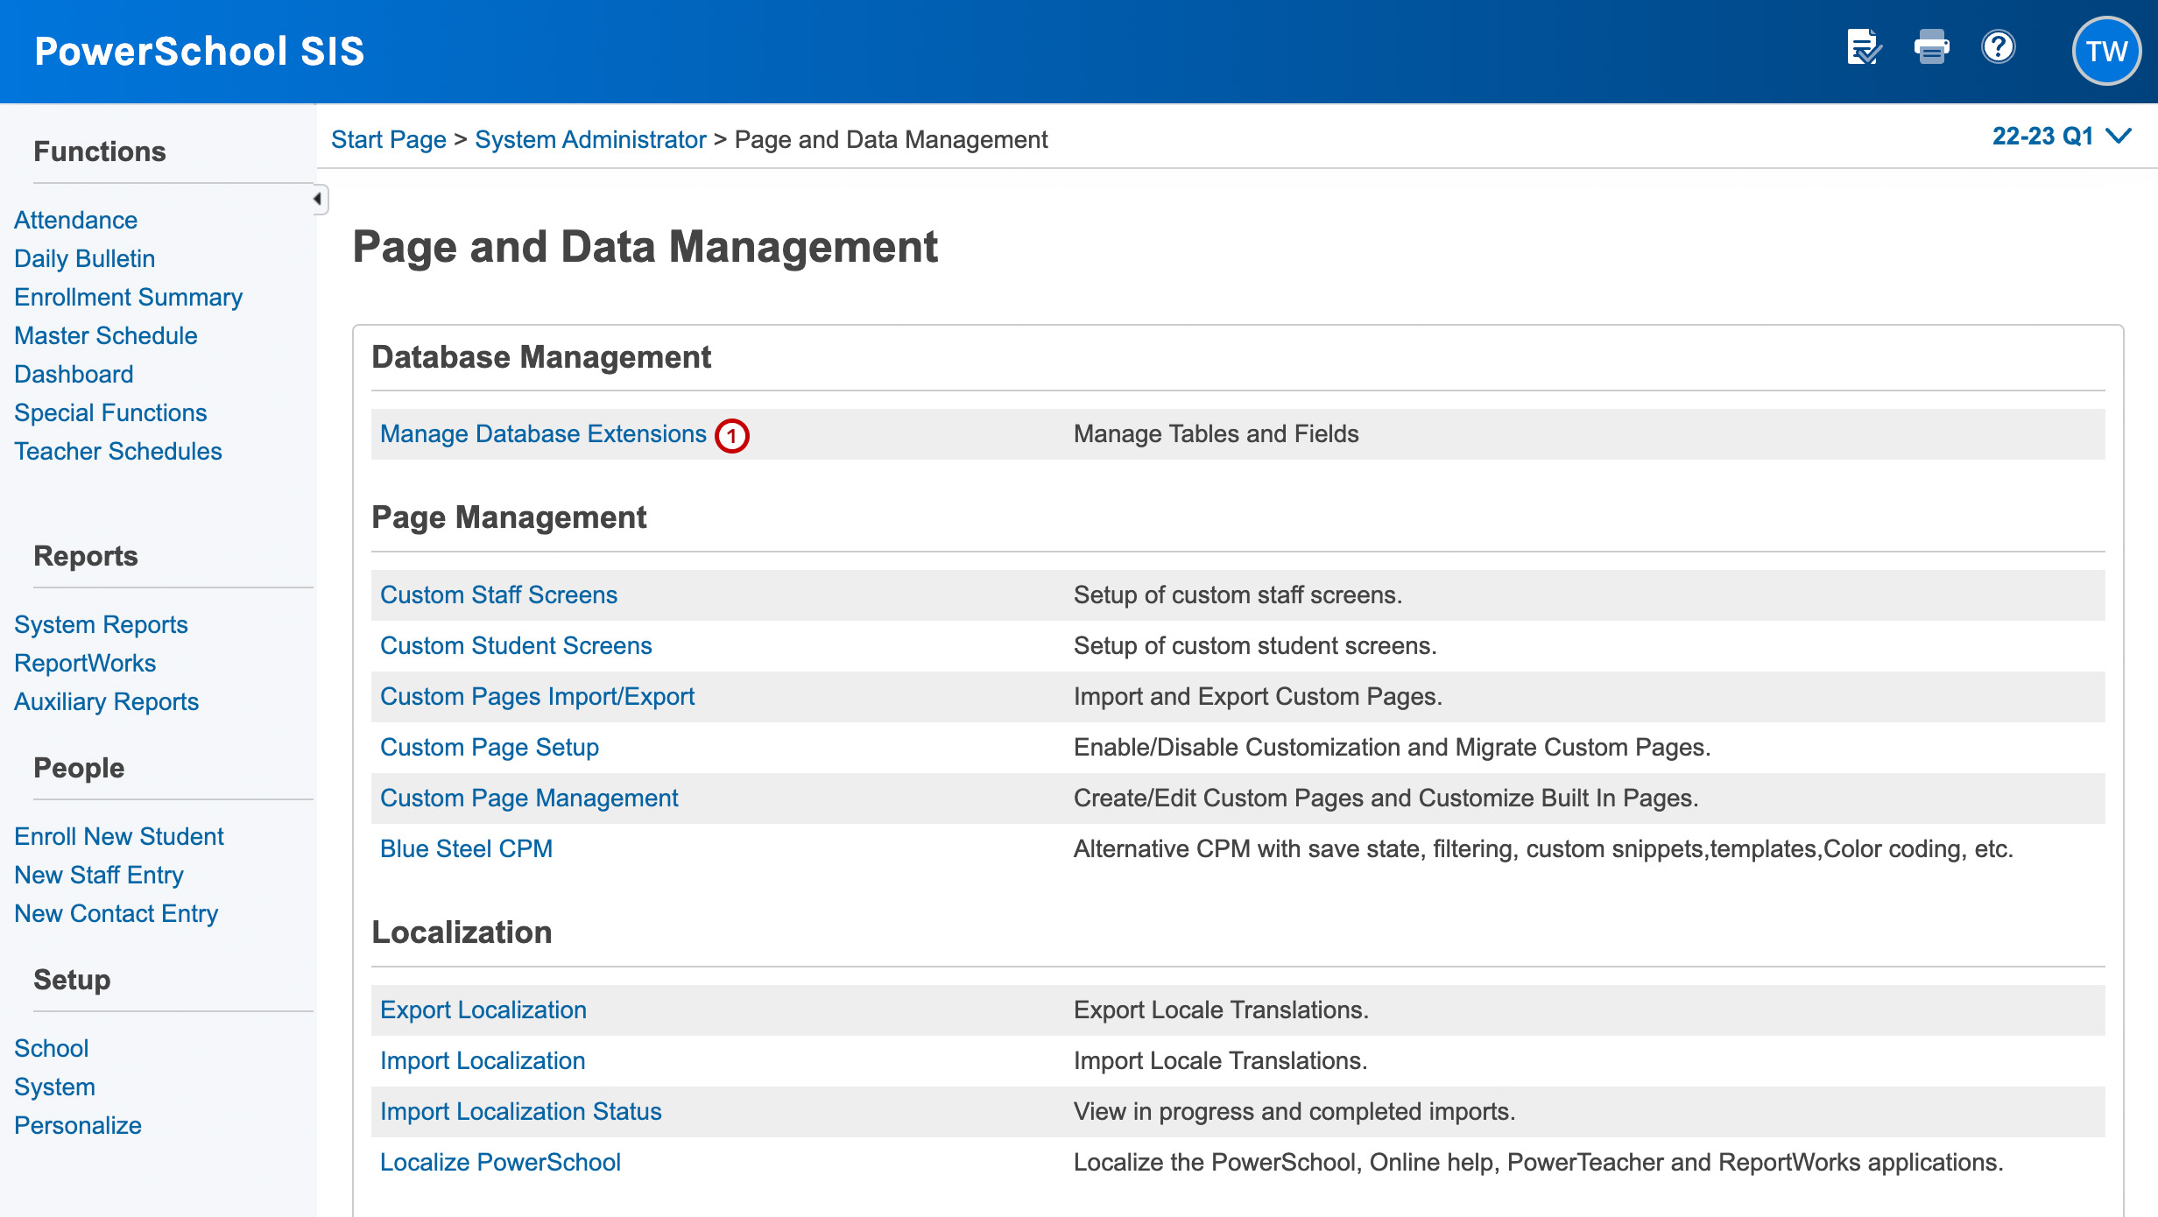
Task: Open Custom Page Setup
Action: point(490,747)
